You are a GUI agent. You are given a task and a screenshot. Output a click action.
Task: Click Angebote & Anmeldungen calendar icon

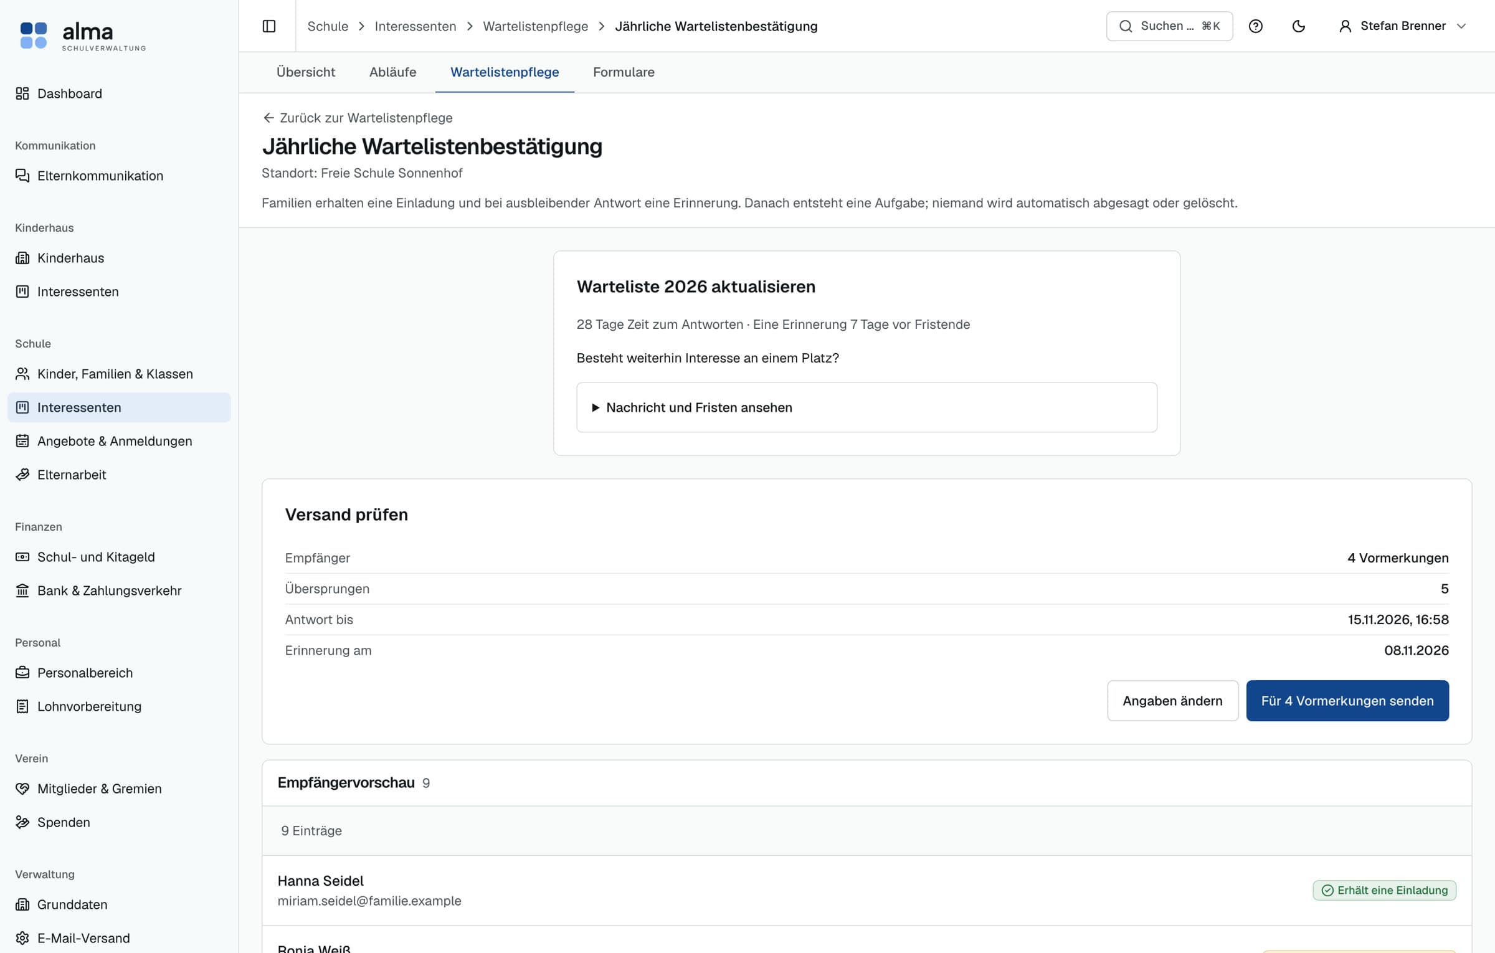pos(22,441)
